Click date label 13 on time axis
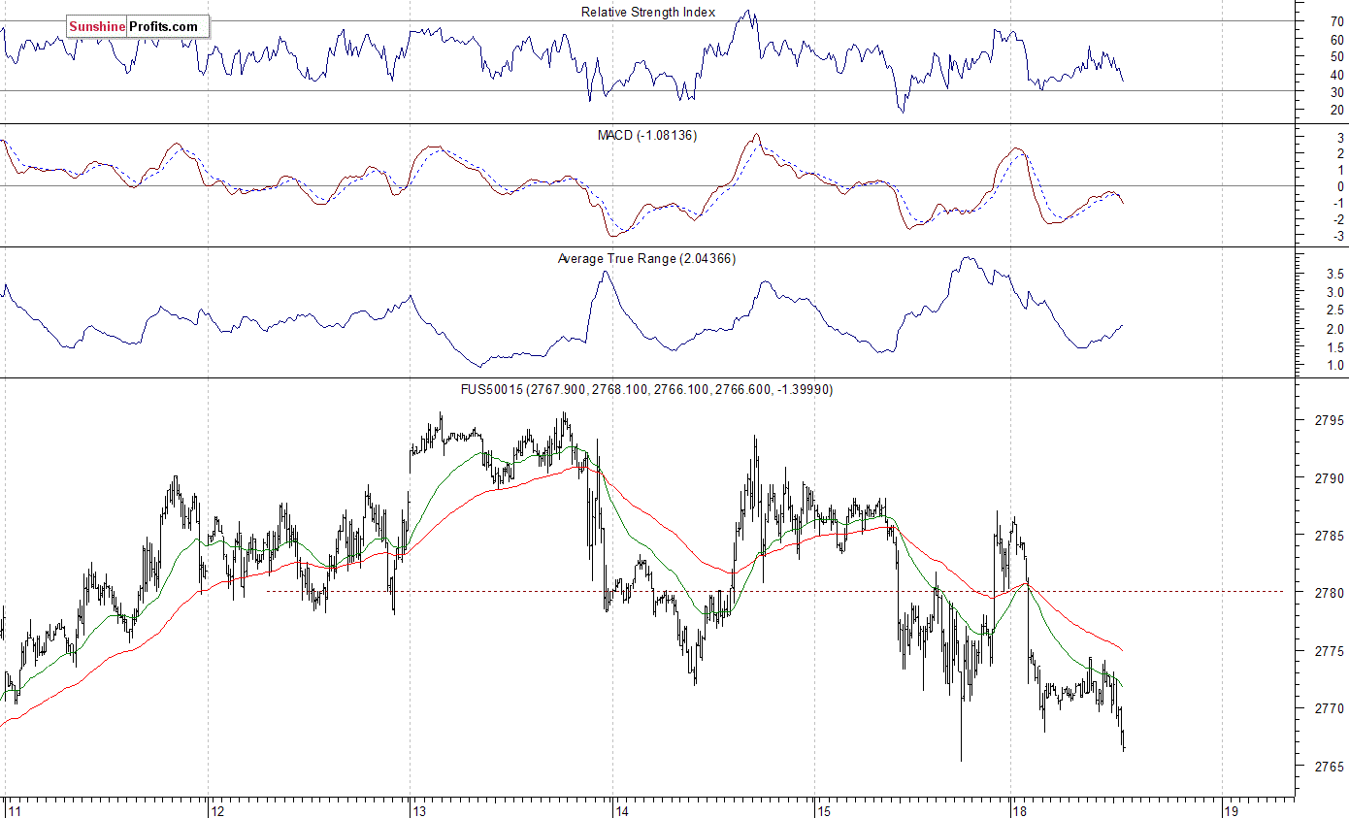1349x818 pixels. (420, 810)
